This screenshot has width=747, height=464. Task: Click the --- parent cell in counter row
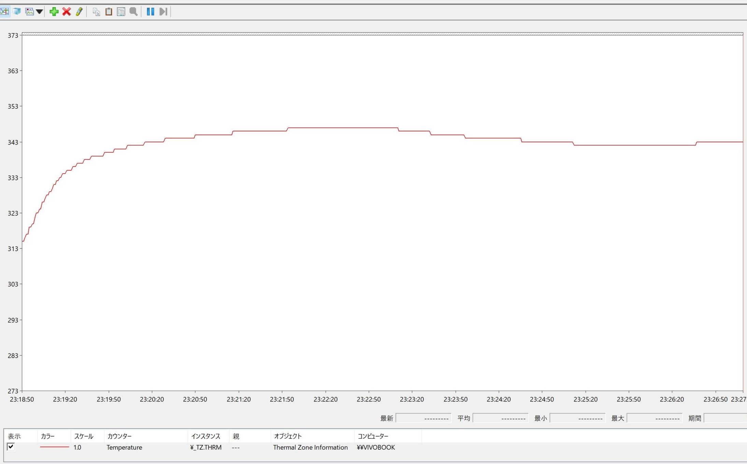tap(236, 448)
